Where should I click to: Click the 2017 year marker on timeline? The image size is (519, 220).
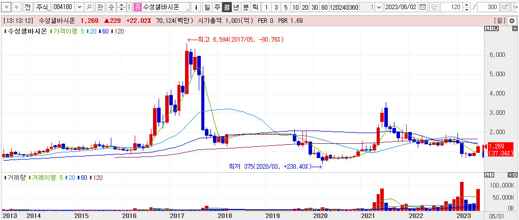click(177, 216)
